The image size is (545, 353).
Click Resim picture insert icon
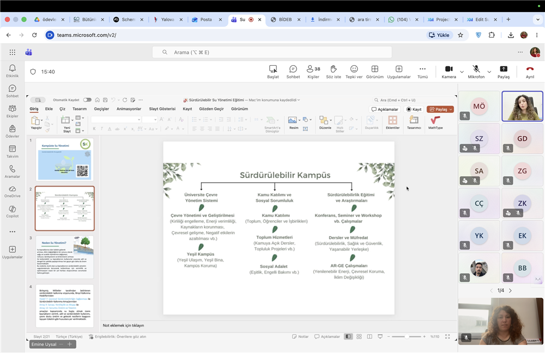pyautogui.click(x=293, y=120)
